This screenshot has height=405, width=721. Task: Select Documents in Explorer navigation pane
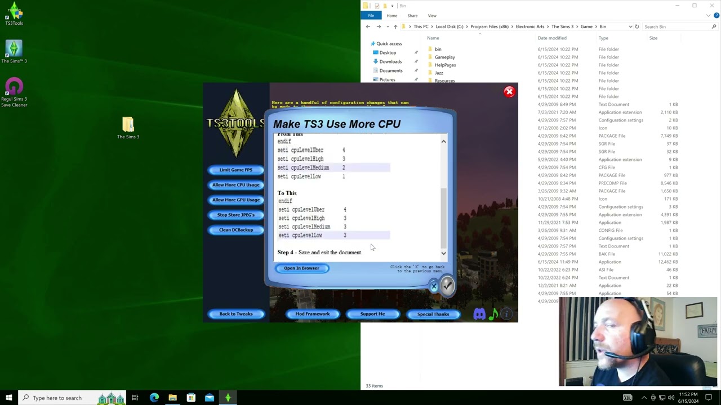391,70
